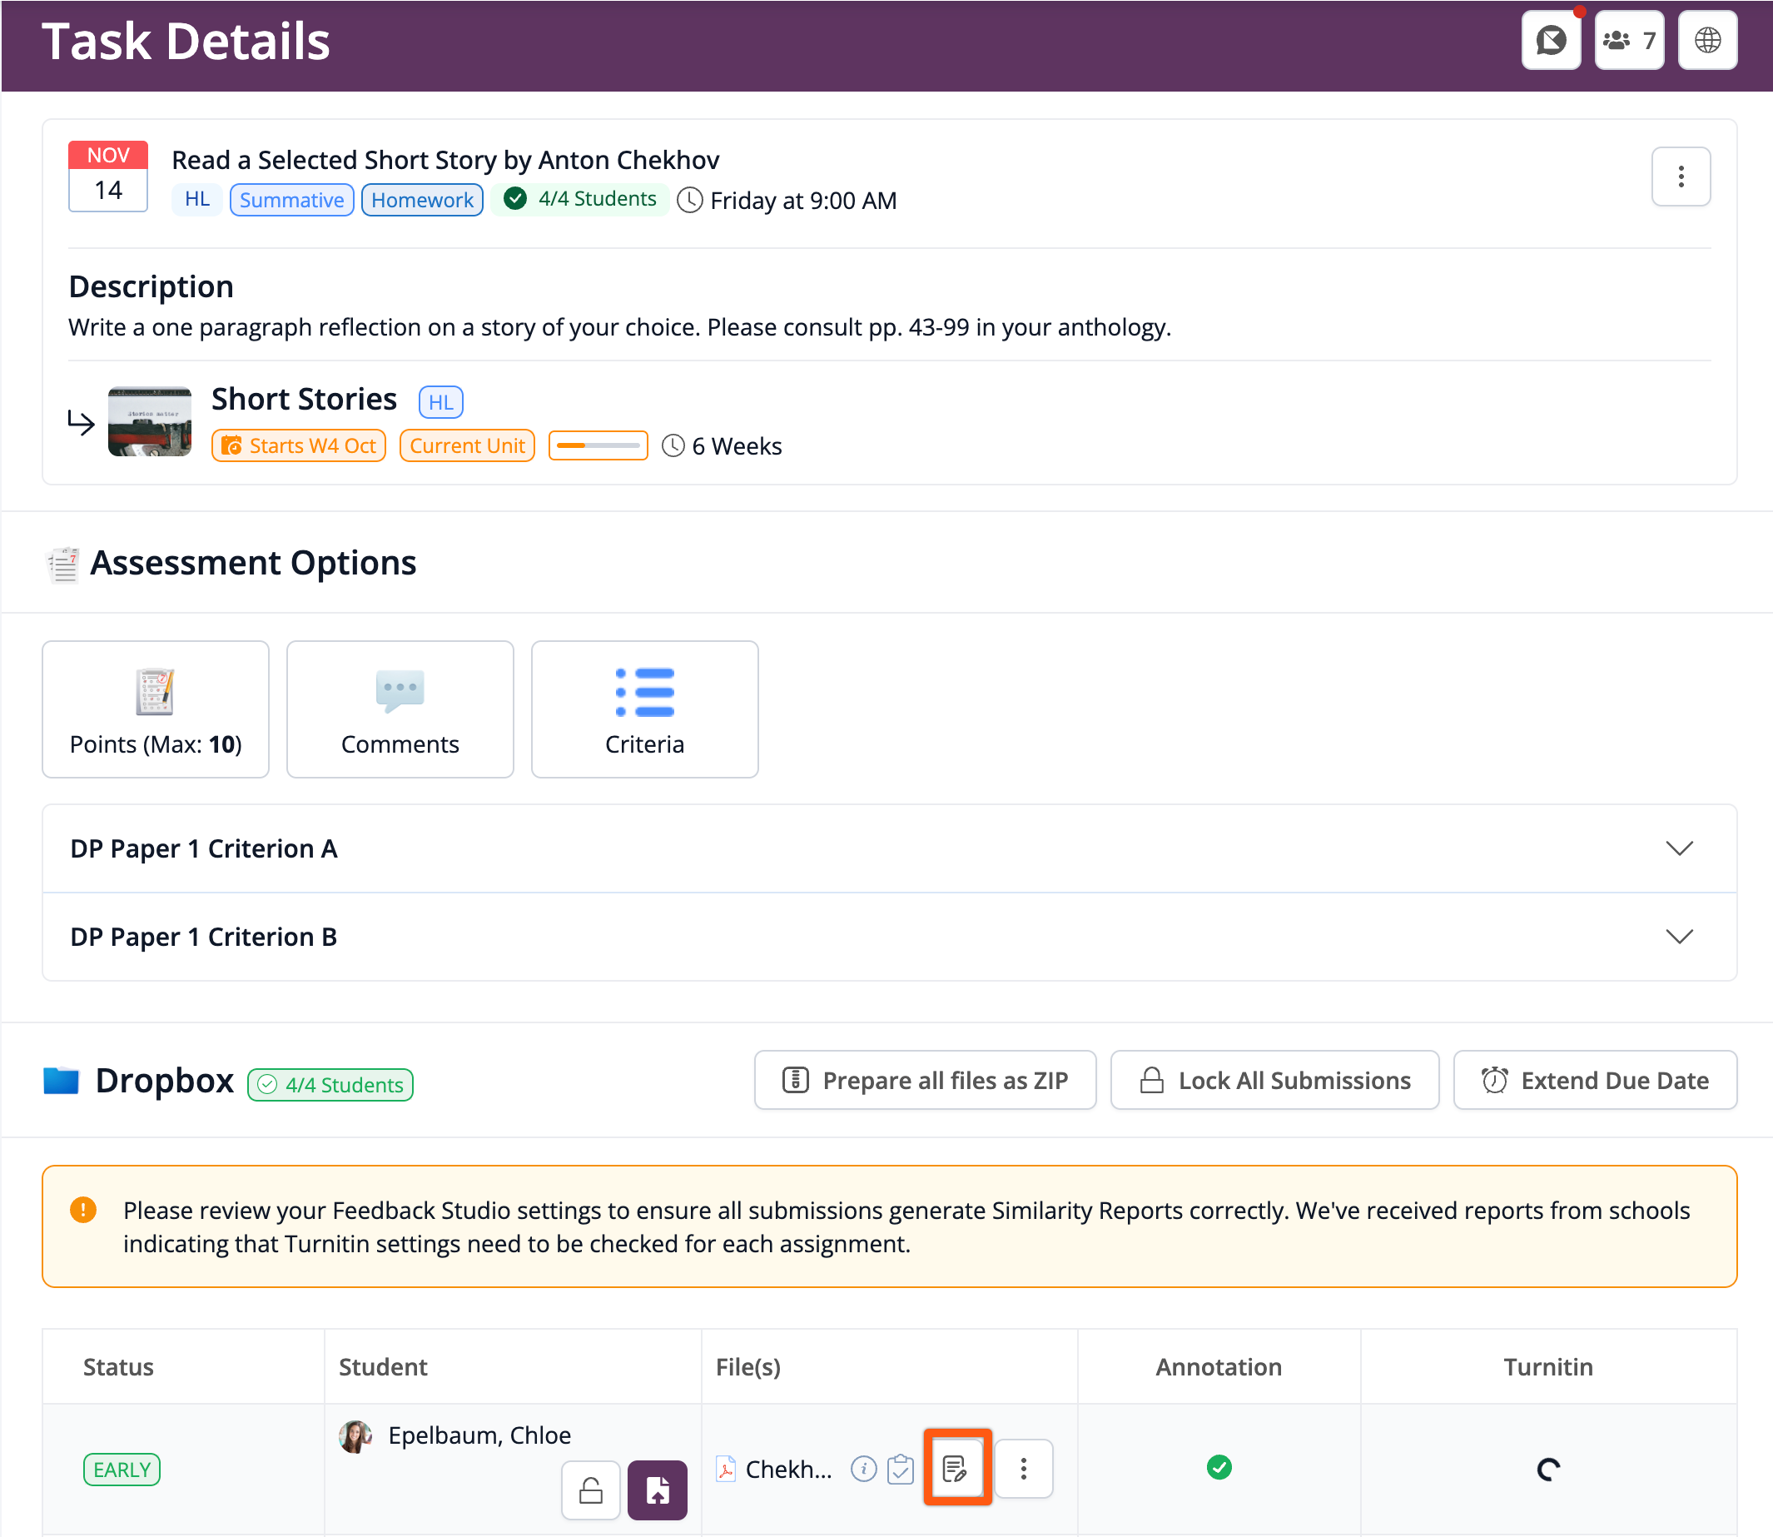Click the file info icon beside Chekh...
Viewport: 1773px width, 1537px height.
(x=863, y=1470)
